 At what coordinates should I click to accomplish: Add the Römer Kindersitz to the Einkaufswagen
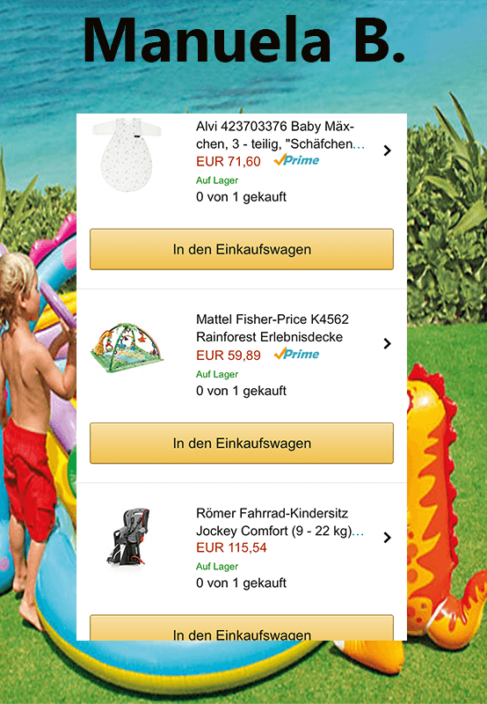(242, 627)
